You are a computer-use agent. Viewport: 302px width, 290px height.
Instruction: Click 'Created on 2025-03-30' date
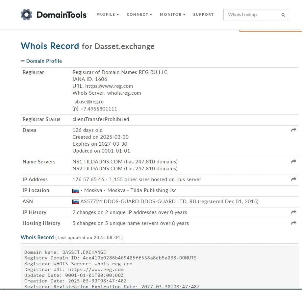pyautogui.click(x=101, y=137)
